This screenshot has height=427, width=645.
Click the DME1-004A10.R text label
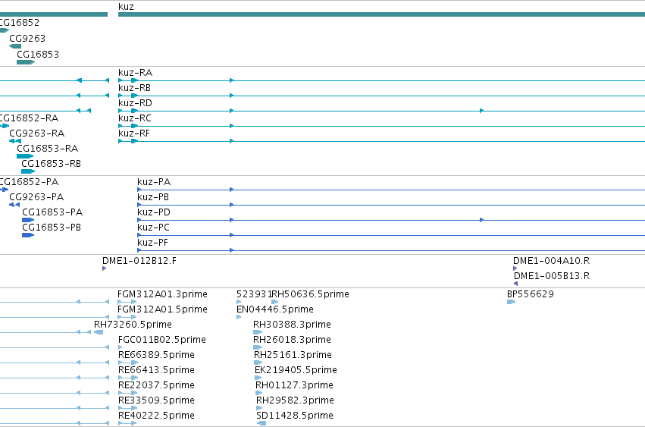click(x=551, y=261)
